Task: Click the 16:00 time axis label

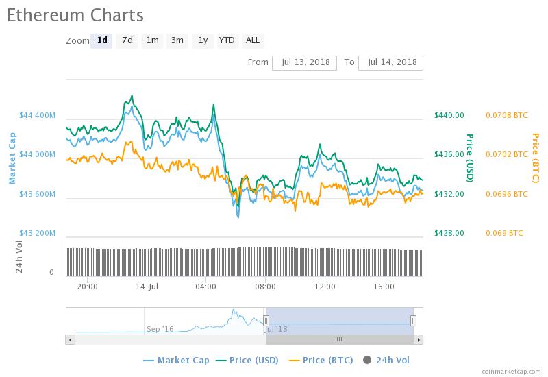Action: click(x=384, y=287)
